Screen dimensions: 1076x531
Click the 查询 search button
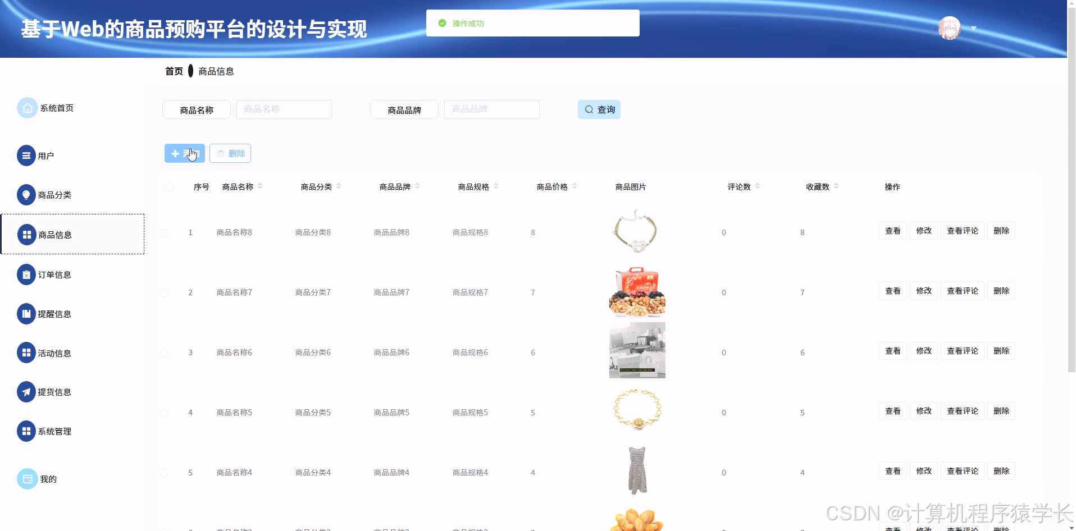coord(599,109)
